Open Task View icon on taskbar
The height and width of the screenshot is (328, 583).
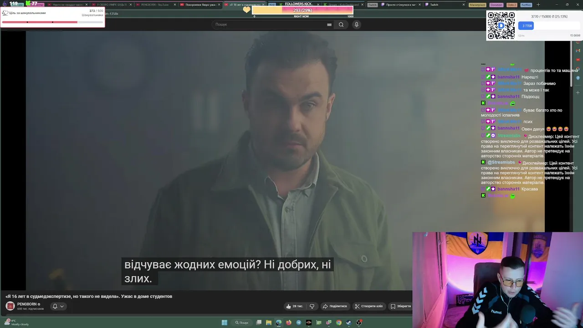coord(259,323)
